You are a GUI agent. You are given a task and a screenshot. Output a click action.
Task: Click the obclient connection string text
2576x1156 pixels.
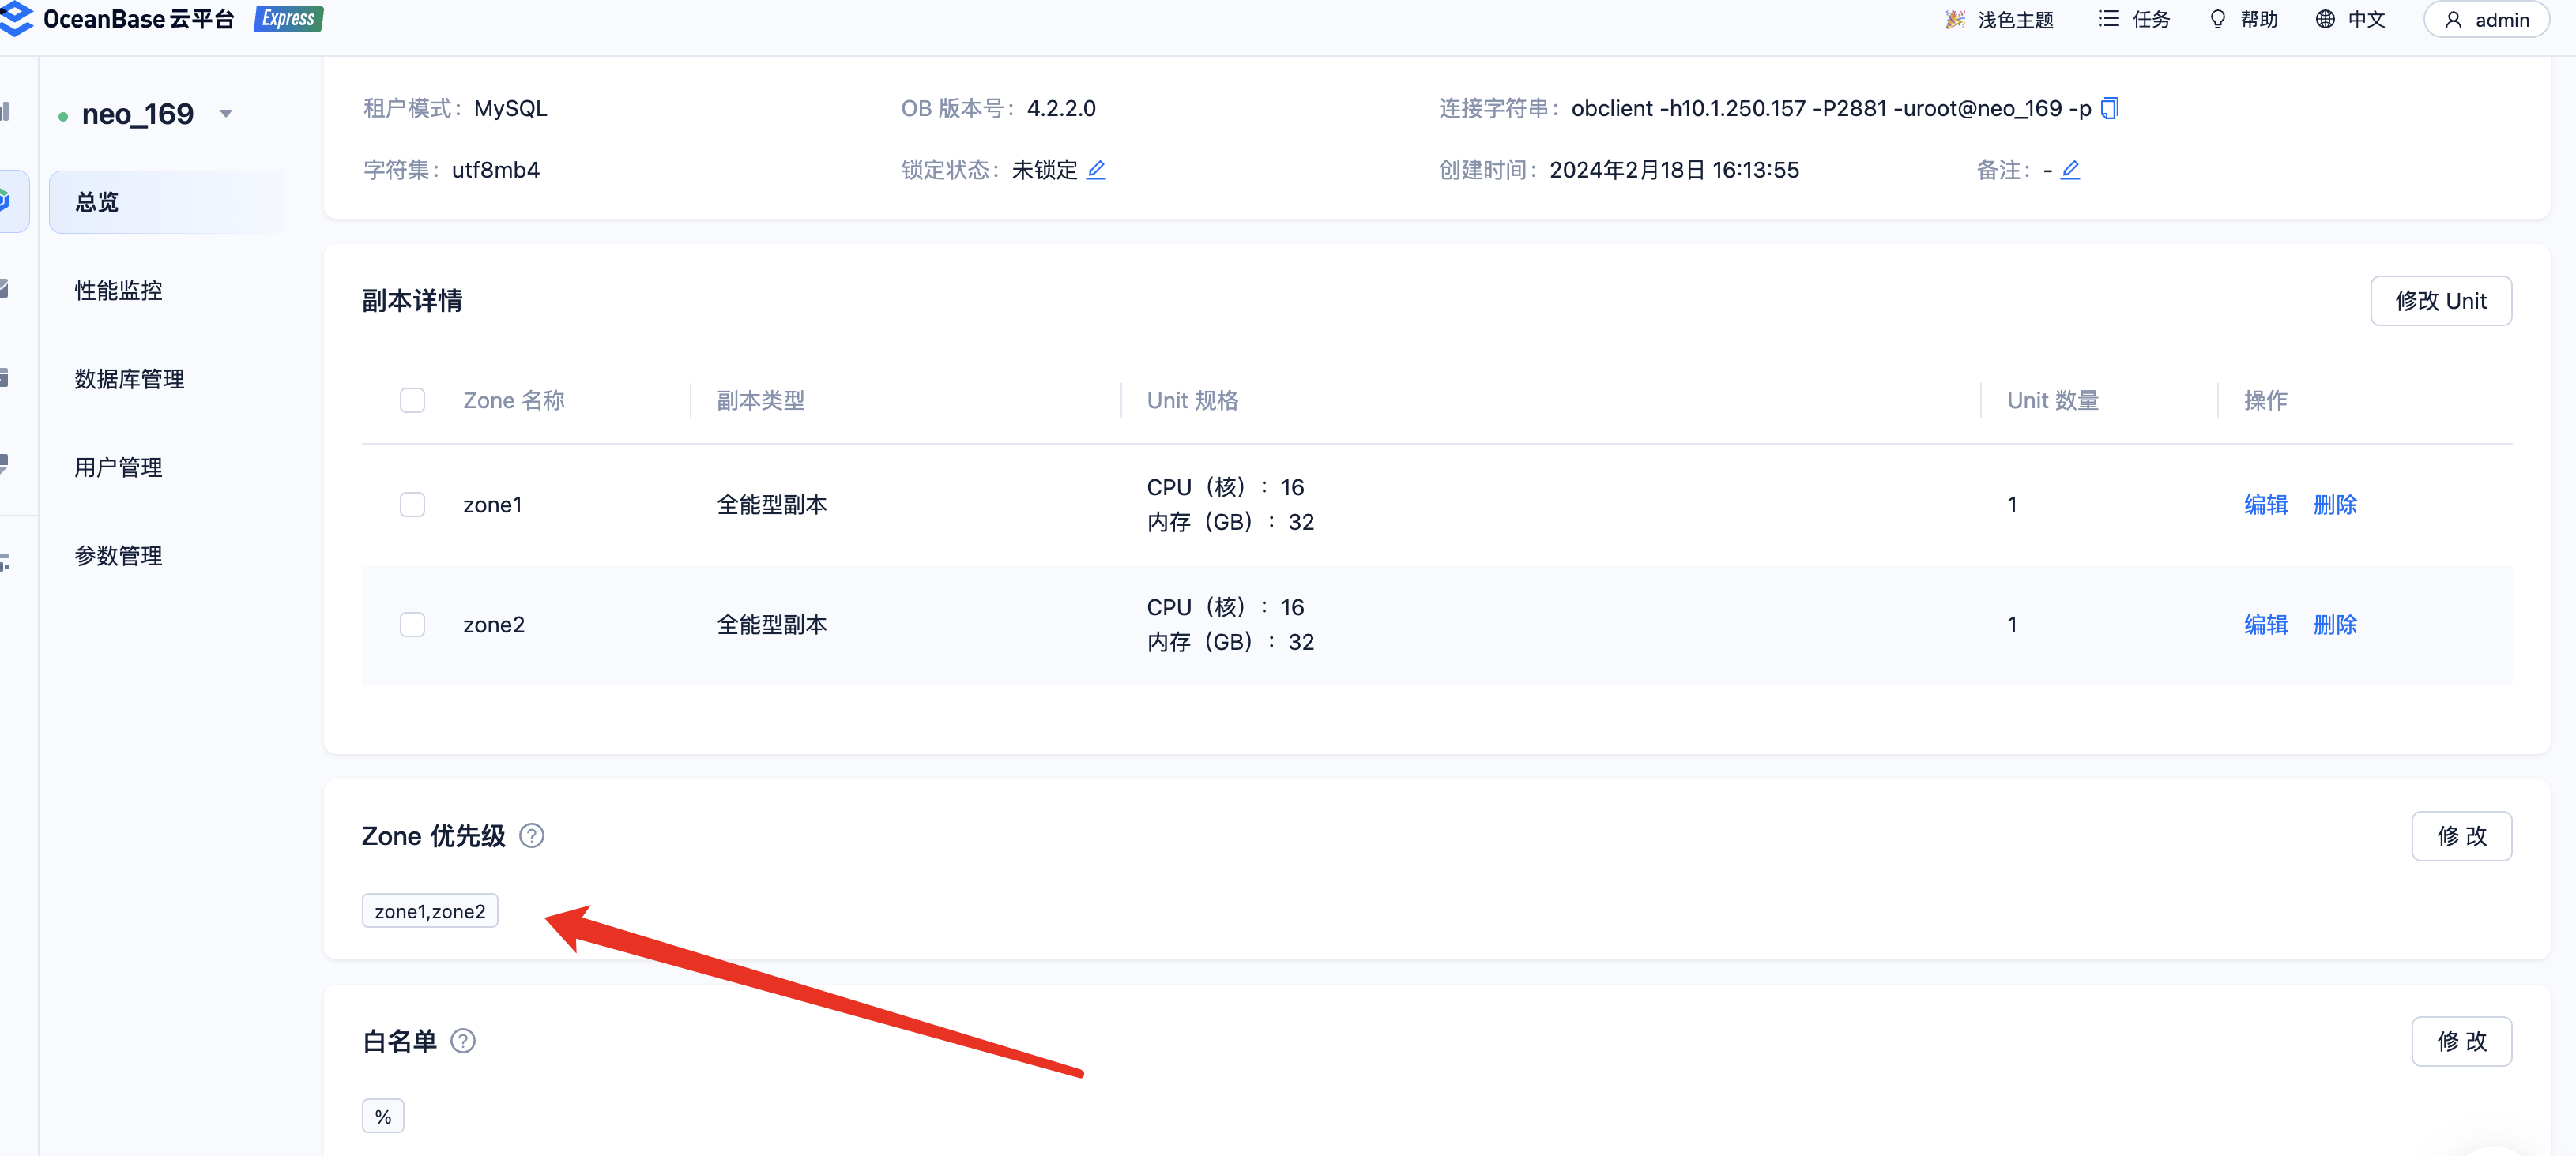click(x=1831, y=108)
